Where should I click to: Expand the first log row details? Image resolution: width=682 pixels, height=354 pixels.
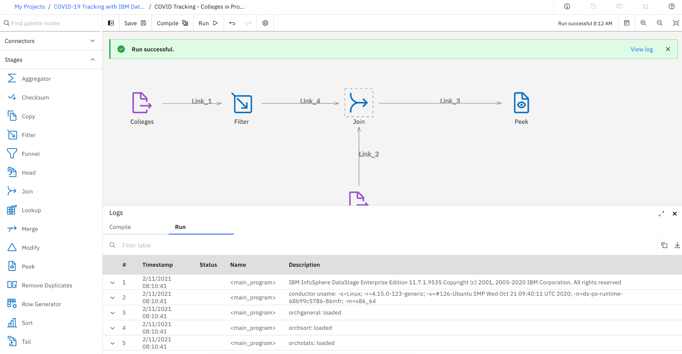click(x=113, y=282)
